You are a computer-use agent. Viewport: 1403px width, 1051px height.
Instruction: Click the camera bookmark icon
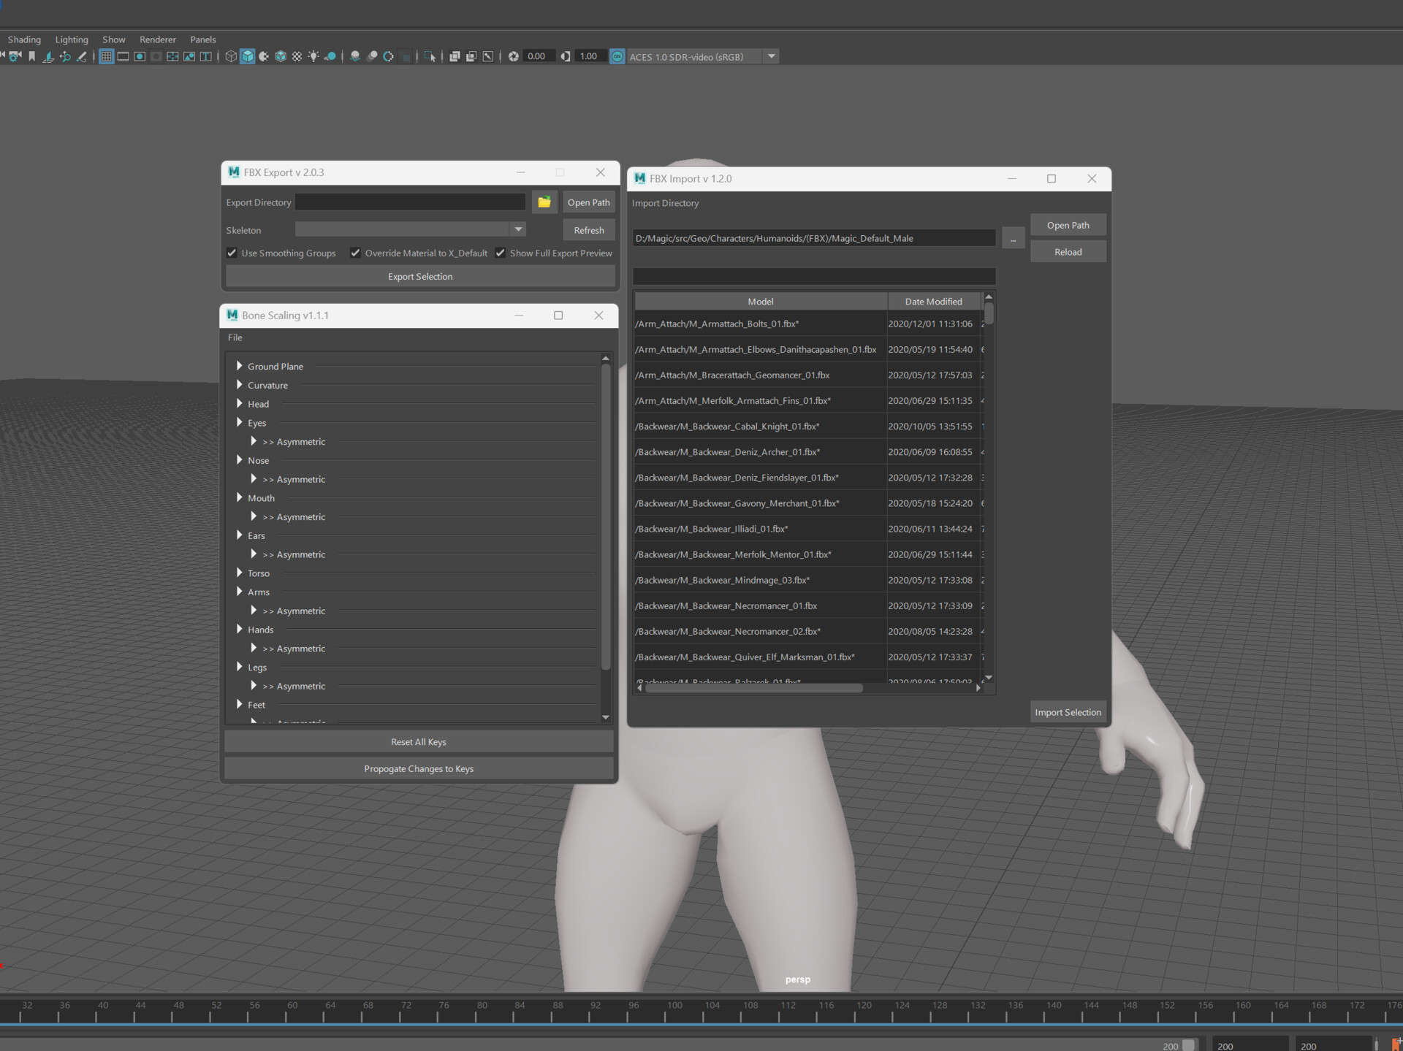[31, 56]
